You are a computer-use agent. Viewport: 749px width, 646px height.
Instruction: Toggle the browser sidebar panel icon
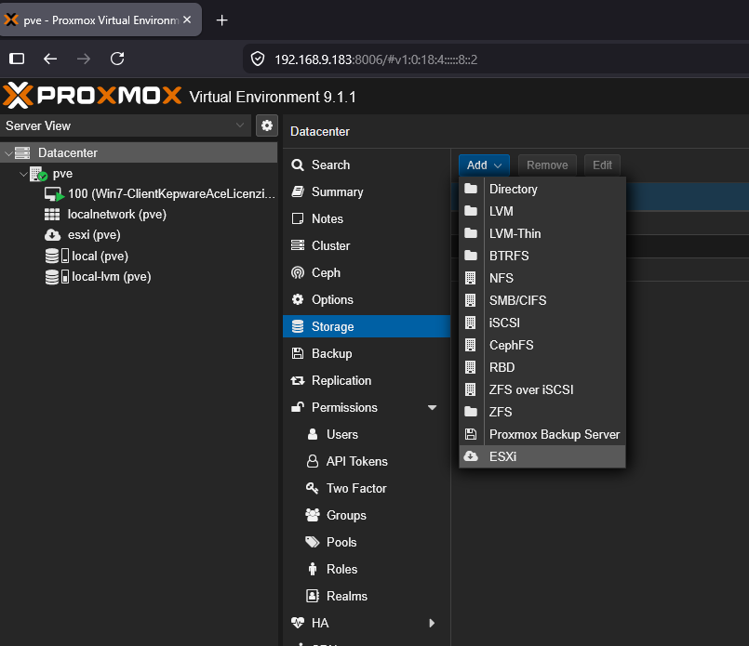click(17, 59)
